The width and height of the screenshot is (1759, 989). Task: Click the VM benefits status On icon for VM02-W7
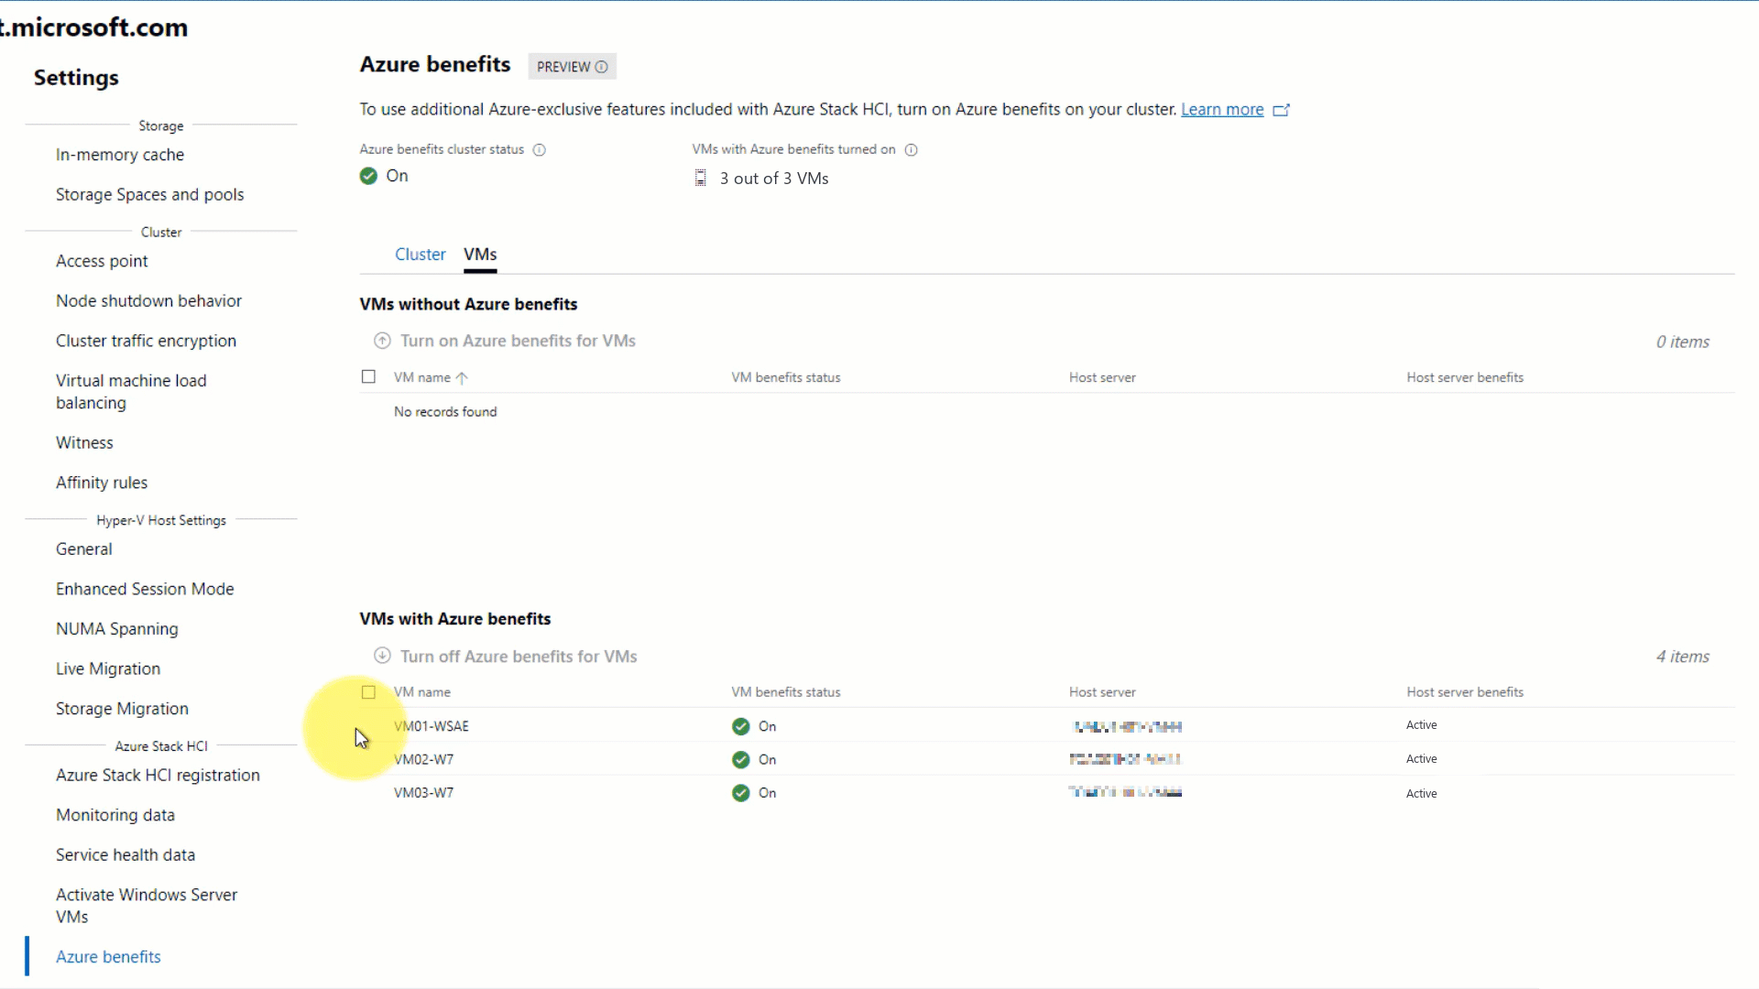[739, 758]
